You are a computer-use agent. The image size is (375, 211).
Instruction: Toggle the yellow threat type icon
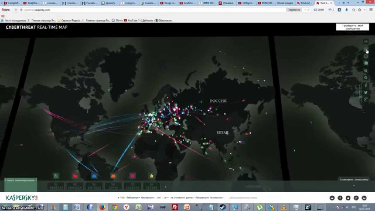[x=151, y=176]
